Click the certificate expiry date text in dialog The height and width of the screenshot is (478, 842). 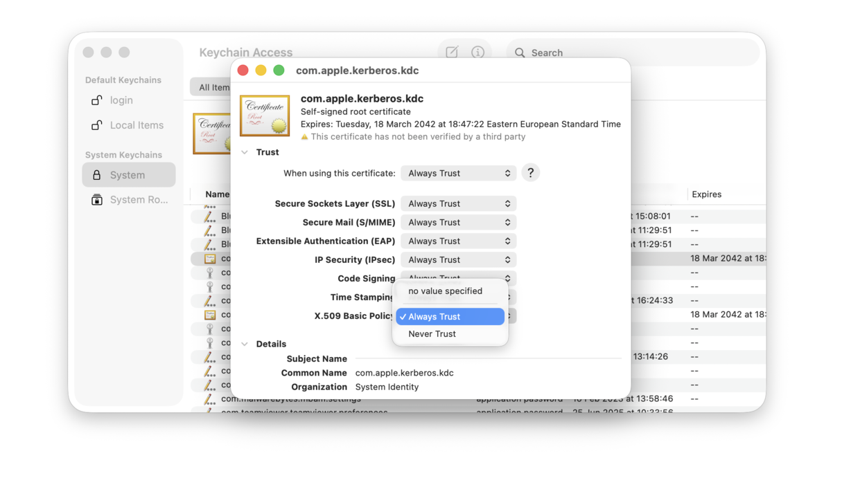pos(461,125)
